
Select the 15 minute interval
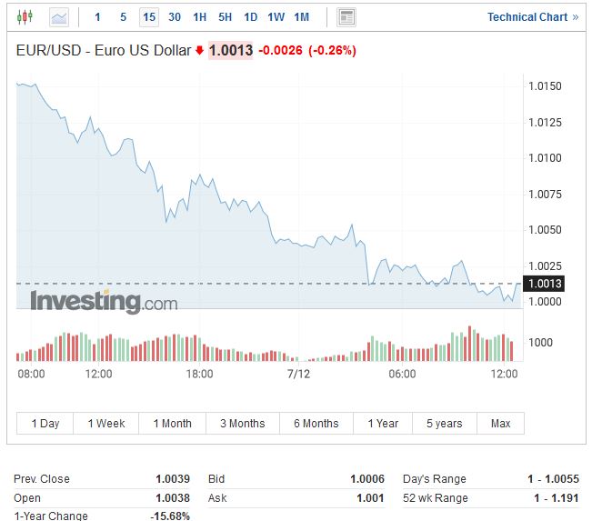(x=149, y=16)
